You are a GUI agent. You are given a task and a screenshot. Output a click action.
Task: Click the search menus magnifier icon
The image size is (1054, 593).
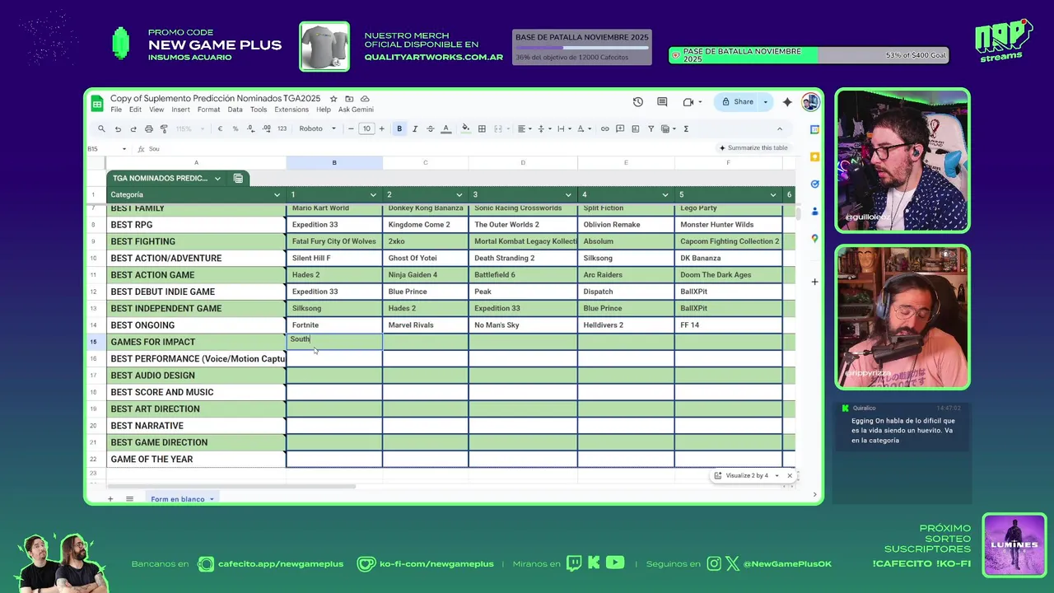(102, 128)
